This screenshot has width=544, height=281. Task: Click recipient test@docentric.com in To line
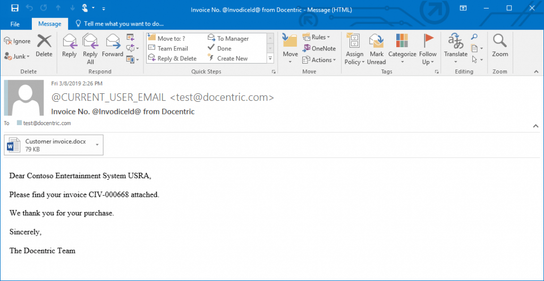[x=47, y=123]
